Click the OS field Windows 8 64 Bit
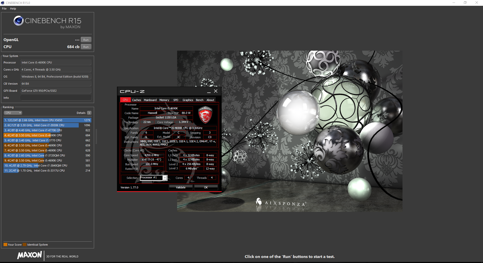483x263 pixels. (x=56, y=77)
